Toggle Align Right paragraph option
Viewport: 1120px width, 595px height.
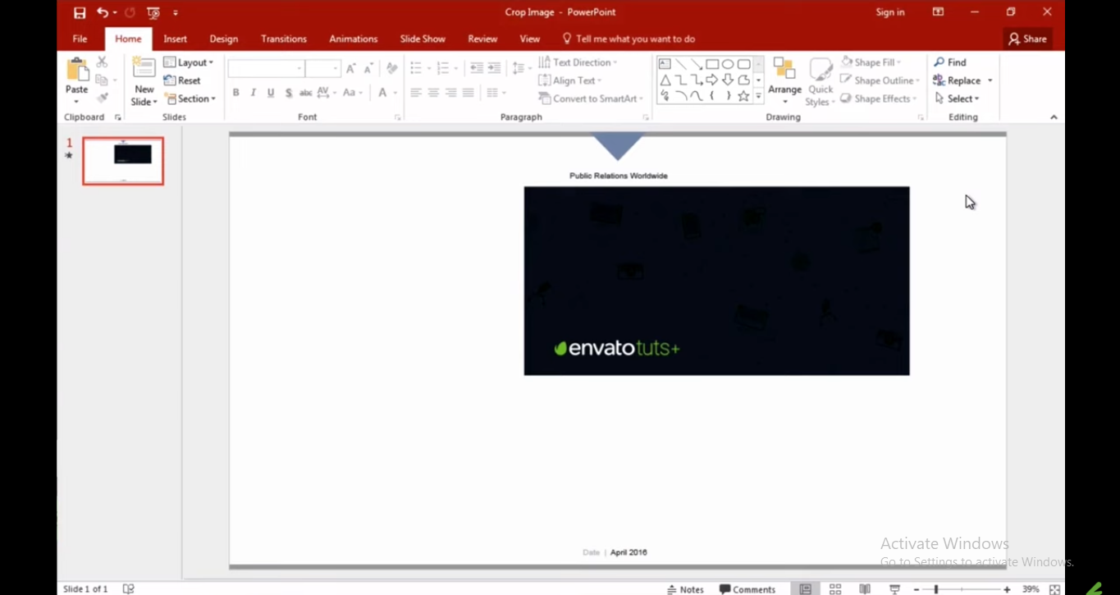450,93
